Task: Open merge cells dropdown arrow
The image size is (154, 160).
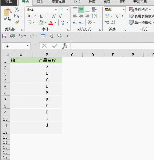Action: 99,16
